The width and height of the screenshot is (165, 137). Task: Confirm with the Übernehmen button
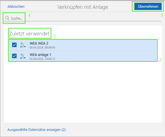point(148,6)
